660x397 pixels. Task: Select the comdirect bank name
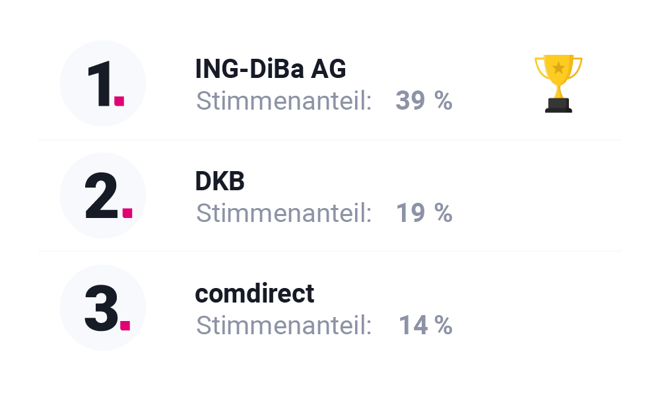255,293
